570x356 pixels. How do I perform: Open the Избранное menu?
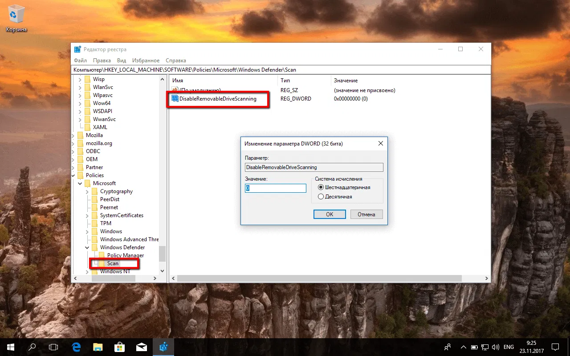click(x=146, y=61)
